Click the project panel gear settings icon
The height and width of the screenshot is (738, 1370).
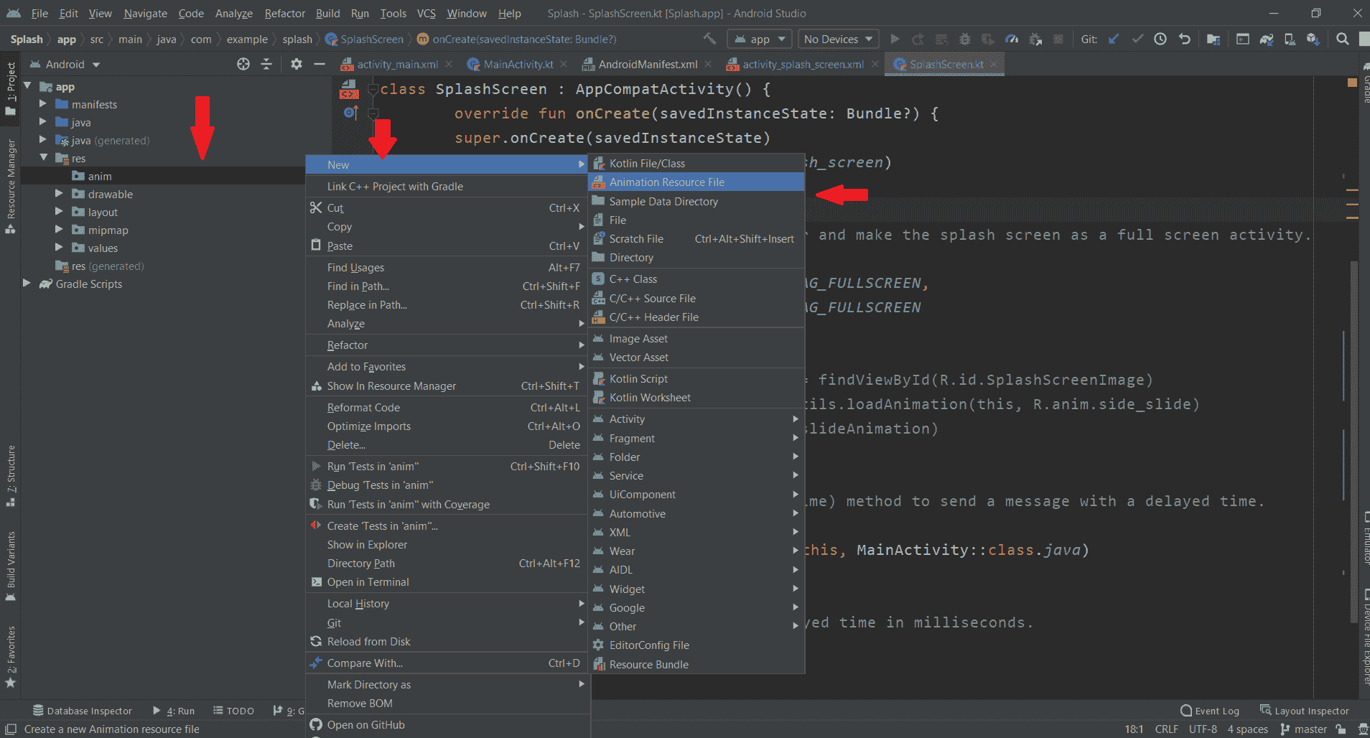tap(296, 64)
